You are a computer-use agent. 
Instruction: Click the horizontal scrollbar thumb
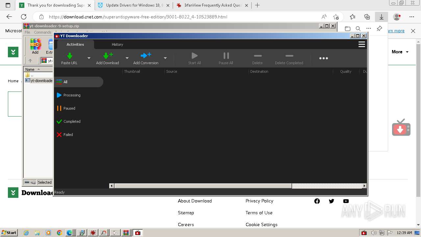(203, 186)
